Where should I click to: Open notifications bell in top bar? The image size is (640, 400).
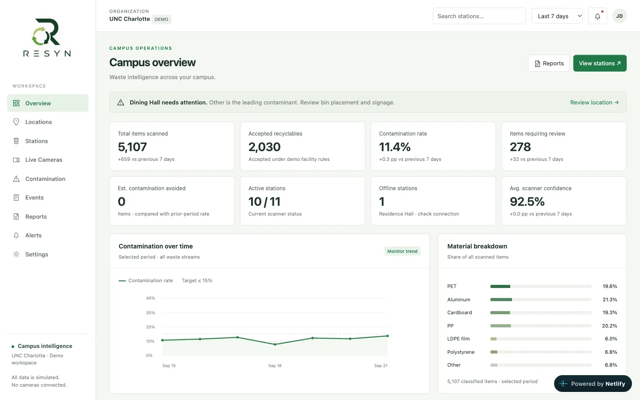597,16
